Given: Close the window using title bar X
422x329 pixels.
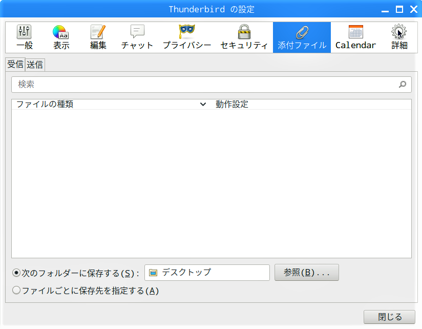Looking at the screenshot, I should tap(414, 9).
